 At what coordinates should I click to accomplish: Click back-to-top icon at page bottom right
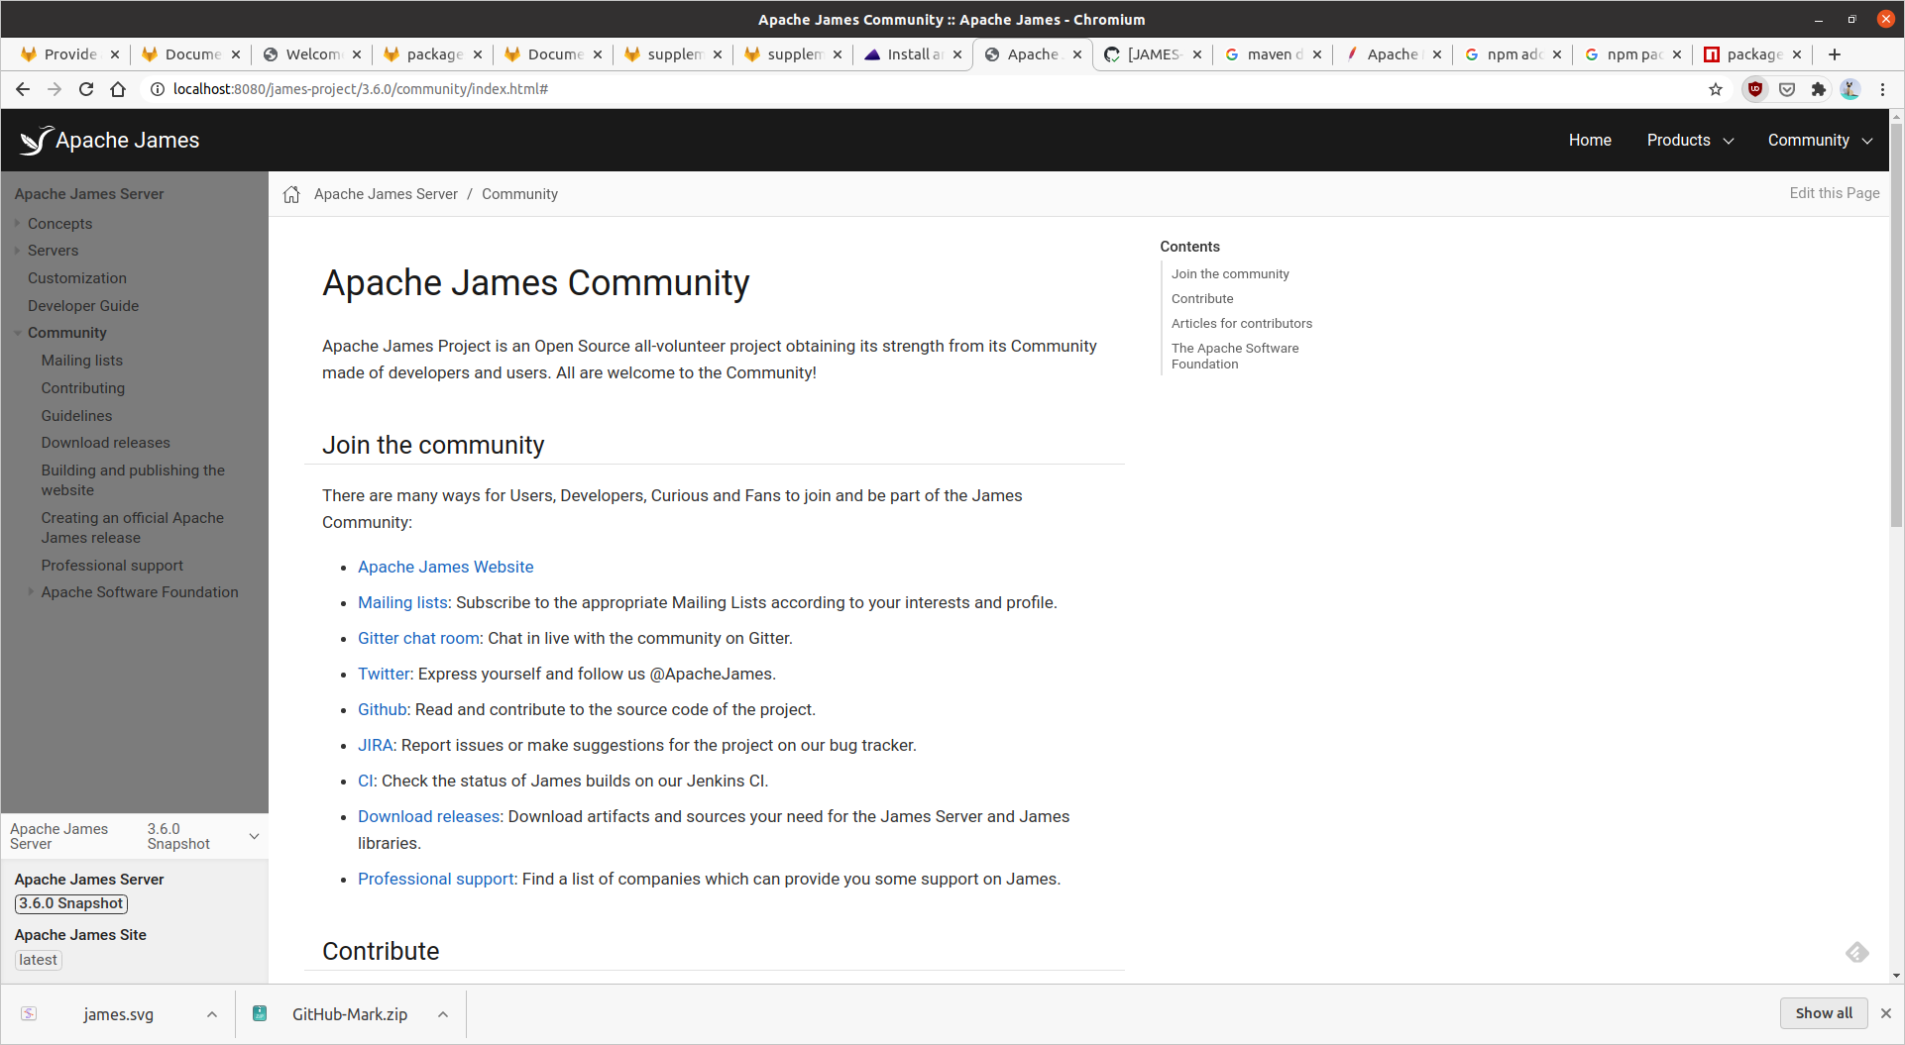(1856, 952)
